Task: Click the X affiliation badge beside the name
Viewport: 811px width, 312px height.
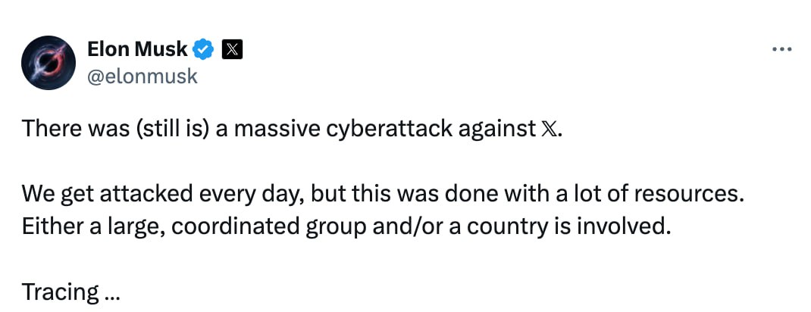Action: pyautogui.click(x=231, y=51)
